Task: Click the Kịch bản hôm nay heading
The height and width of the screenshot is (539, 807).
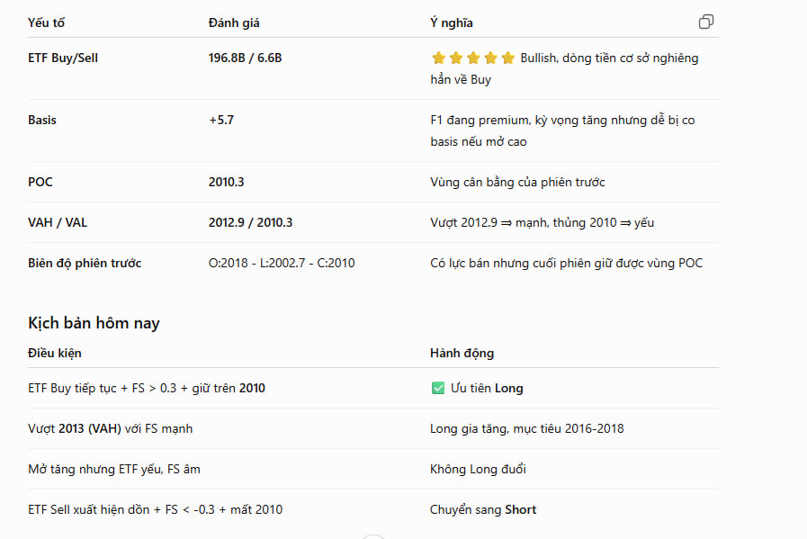Action: (x=94, y=323)
